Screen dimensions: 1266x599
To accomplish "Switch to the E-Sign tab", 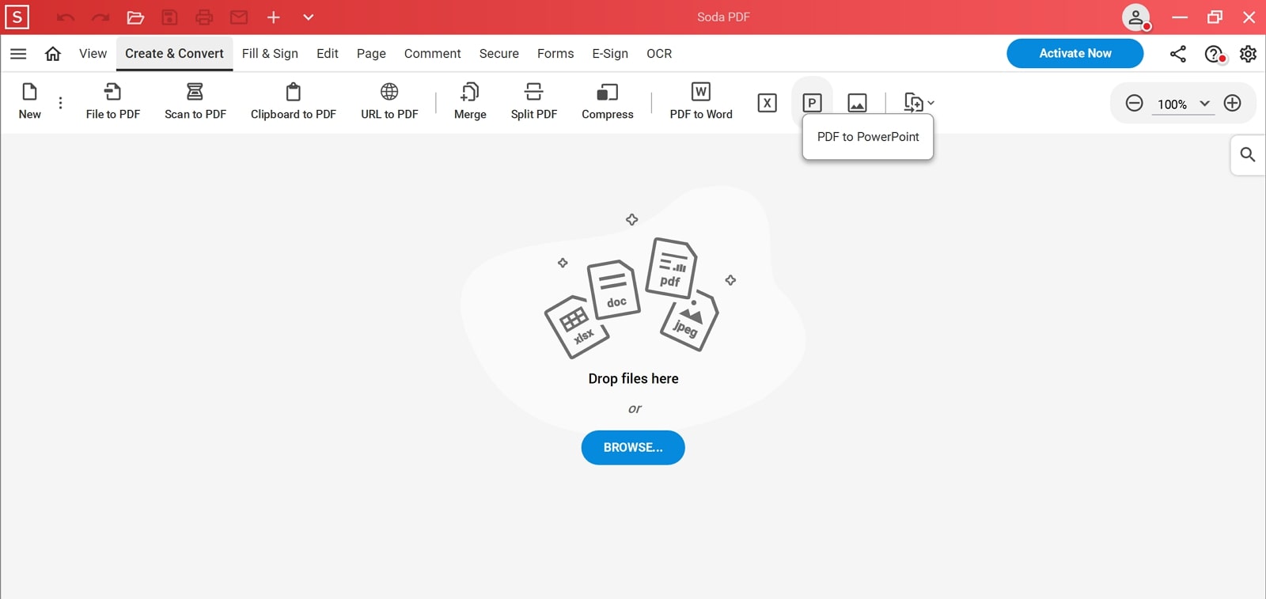I will pyautogui.click(x=610, y=54).
